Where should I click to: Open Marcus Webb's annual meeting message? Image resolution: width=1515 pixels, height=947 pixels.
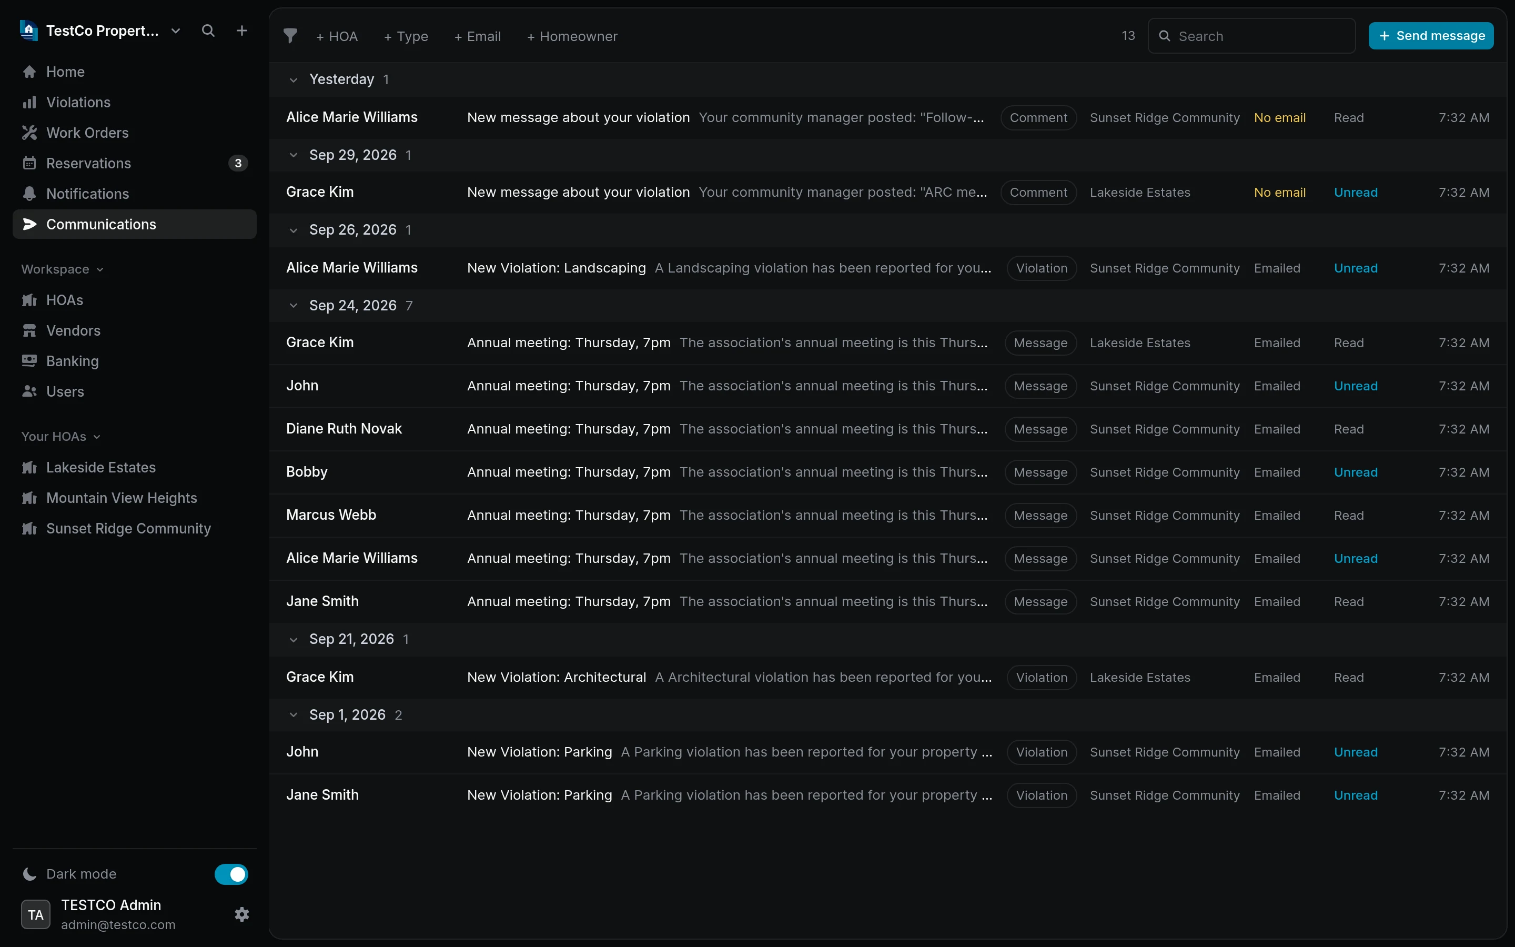pyautogui.click(x=888, y=516)
